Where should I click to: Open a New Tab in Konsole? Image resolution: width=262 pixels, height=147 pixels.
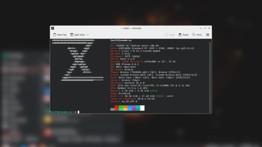(60, 35)
